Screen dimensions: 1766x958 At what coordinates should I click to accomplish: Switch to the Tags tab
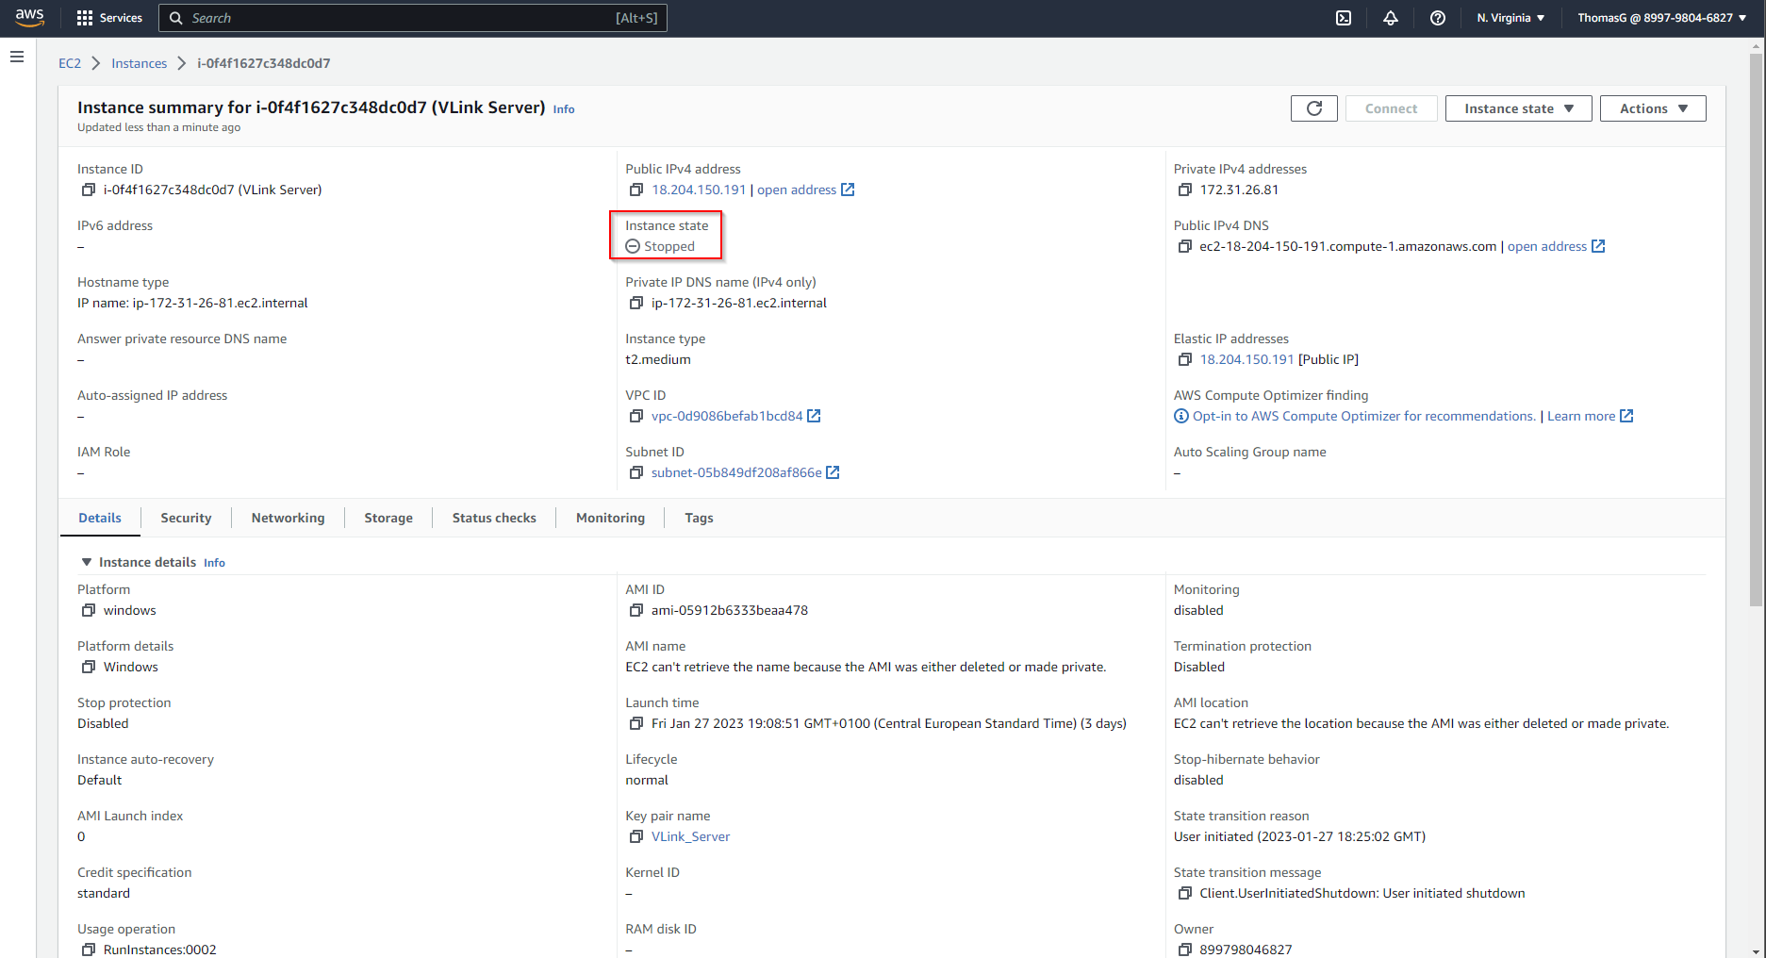(699, 518)
